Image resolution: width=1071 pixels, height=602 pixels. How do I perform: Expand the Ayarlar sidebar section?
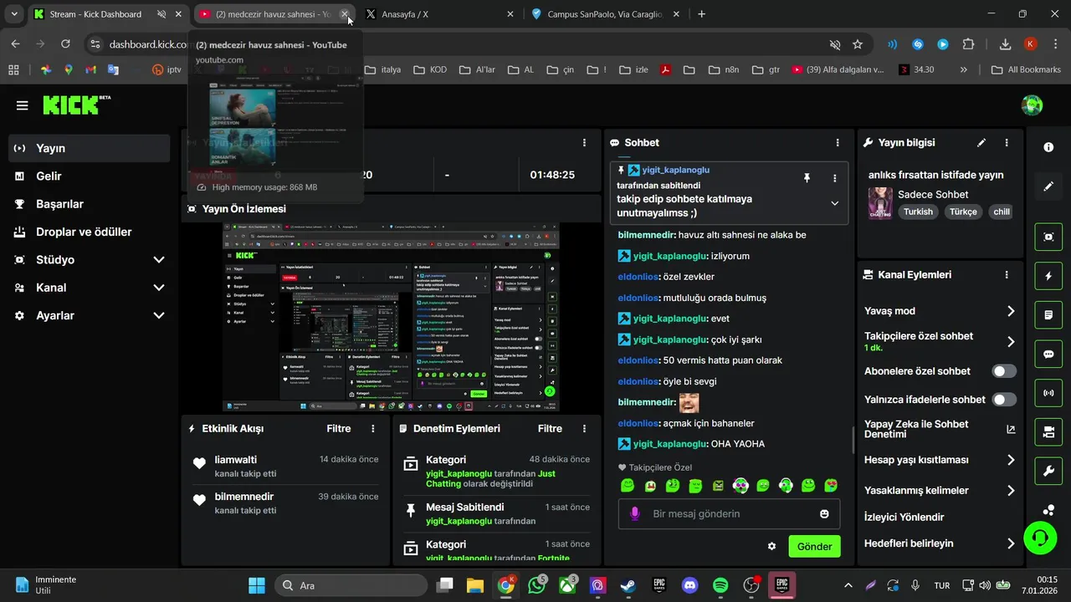(159, 315)
